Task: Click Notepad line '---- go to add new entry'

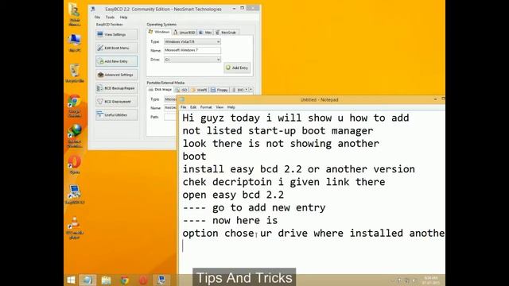Action: point(254,208)
